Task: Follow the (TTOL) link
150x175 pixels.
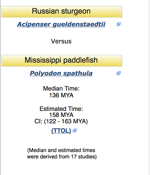Action: tap(61, 131)
